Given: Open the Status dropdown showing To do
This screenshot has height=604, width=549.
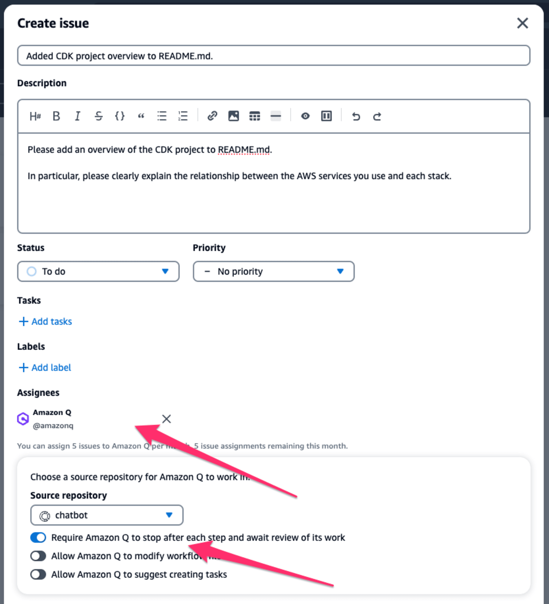Looking at the screenshot, I should click(x=98, y=271).
